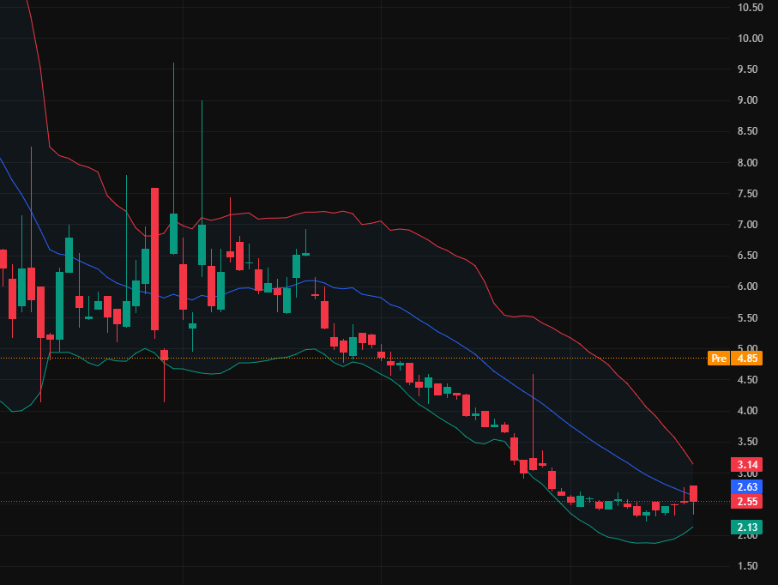This screenshot has height=585, width=778.
Task: Click the 10.50 price axis label
Action: [750, 8]
